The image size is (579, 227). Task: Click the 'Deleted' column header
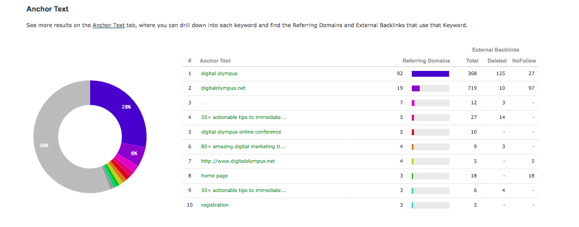pos(497,61)
